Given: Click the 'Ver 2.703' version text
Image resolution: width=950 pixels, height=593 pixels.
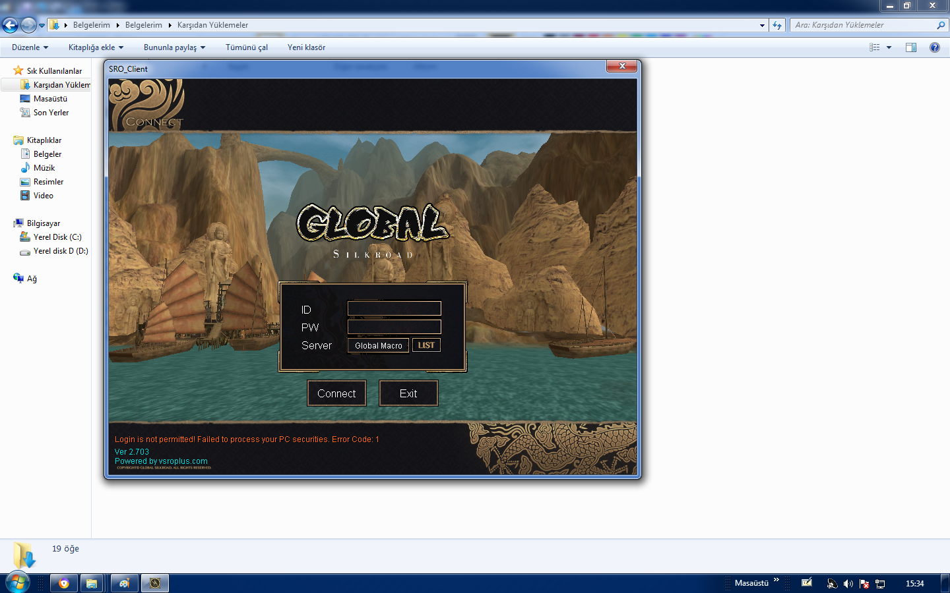Looking at the screenshot, I should 132,452.
